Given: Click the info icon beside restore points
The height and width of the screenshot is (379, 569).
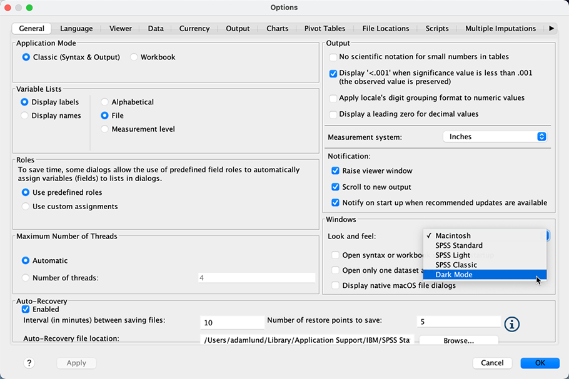Looking at the screenshot, I should tap(511, 324).
